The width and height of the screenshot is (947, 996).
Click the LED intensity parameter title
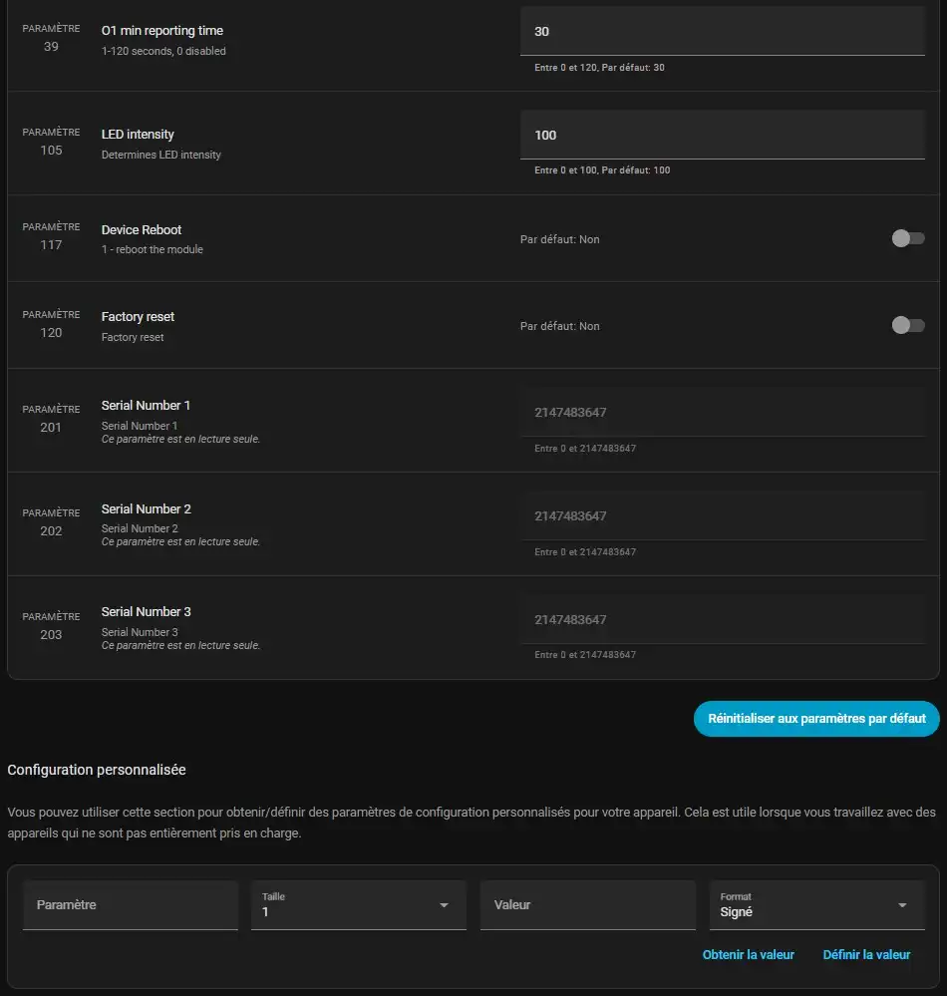[138, 134]
